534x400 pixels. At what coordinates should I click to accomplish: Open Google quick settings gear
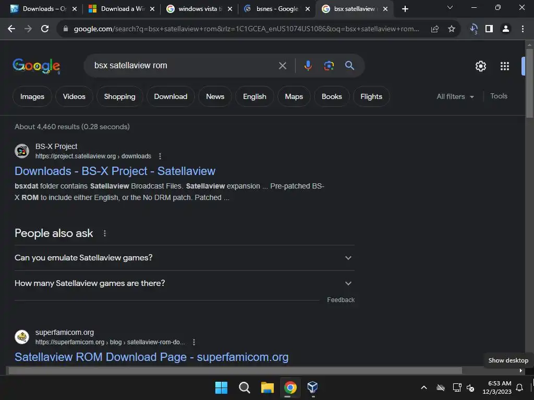(x=480, y=66)
